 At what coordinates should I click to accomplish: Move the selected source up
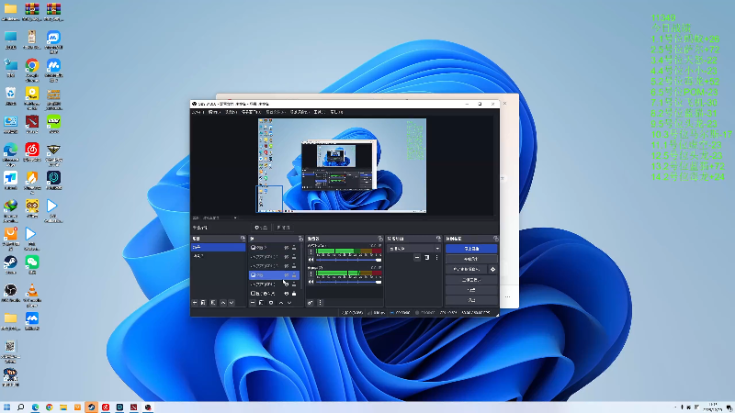pyautogui.click(x=281, y=303)
